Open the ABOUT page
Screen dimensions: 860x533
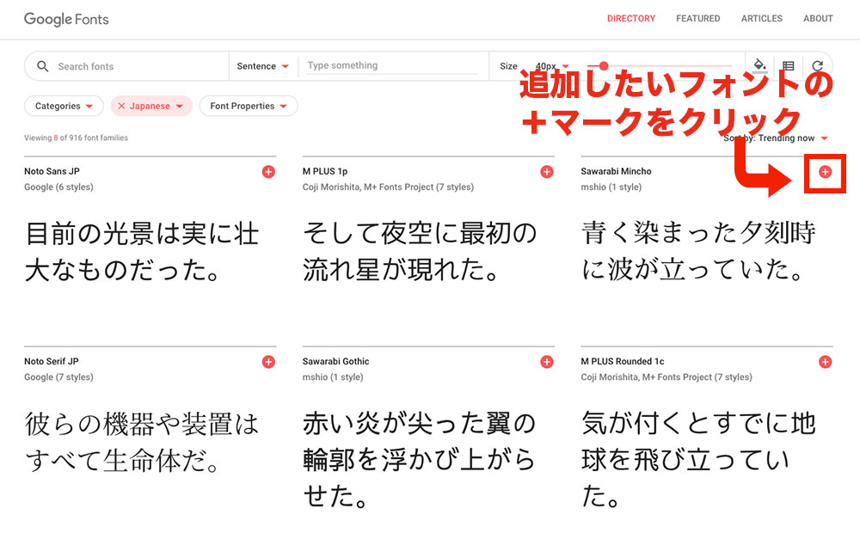818,18
